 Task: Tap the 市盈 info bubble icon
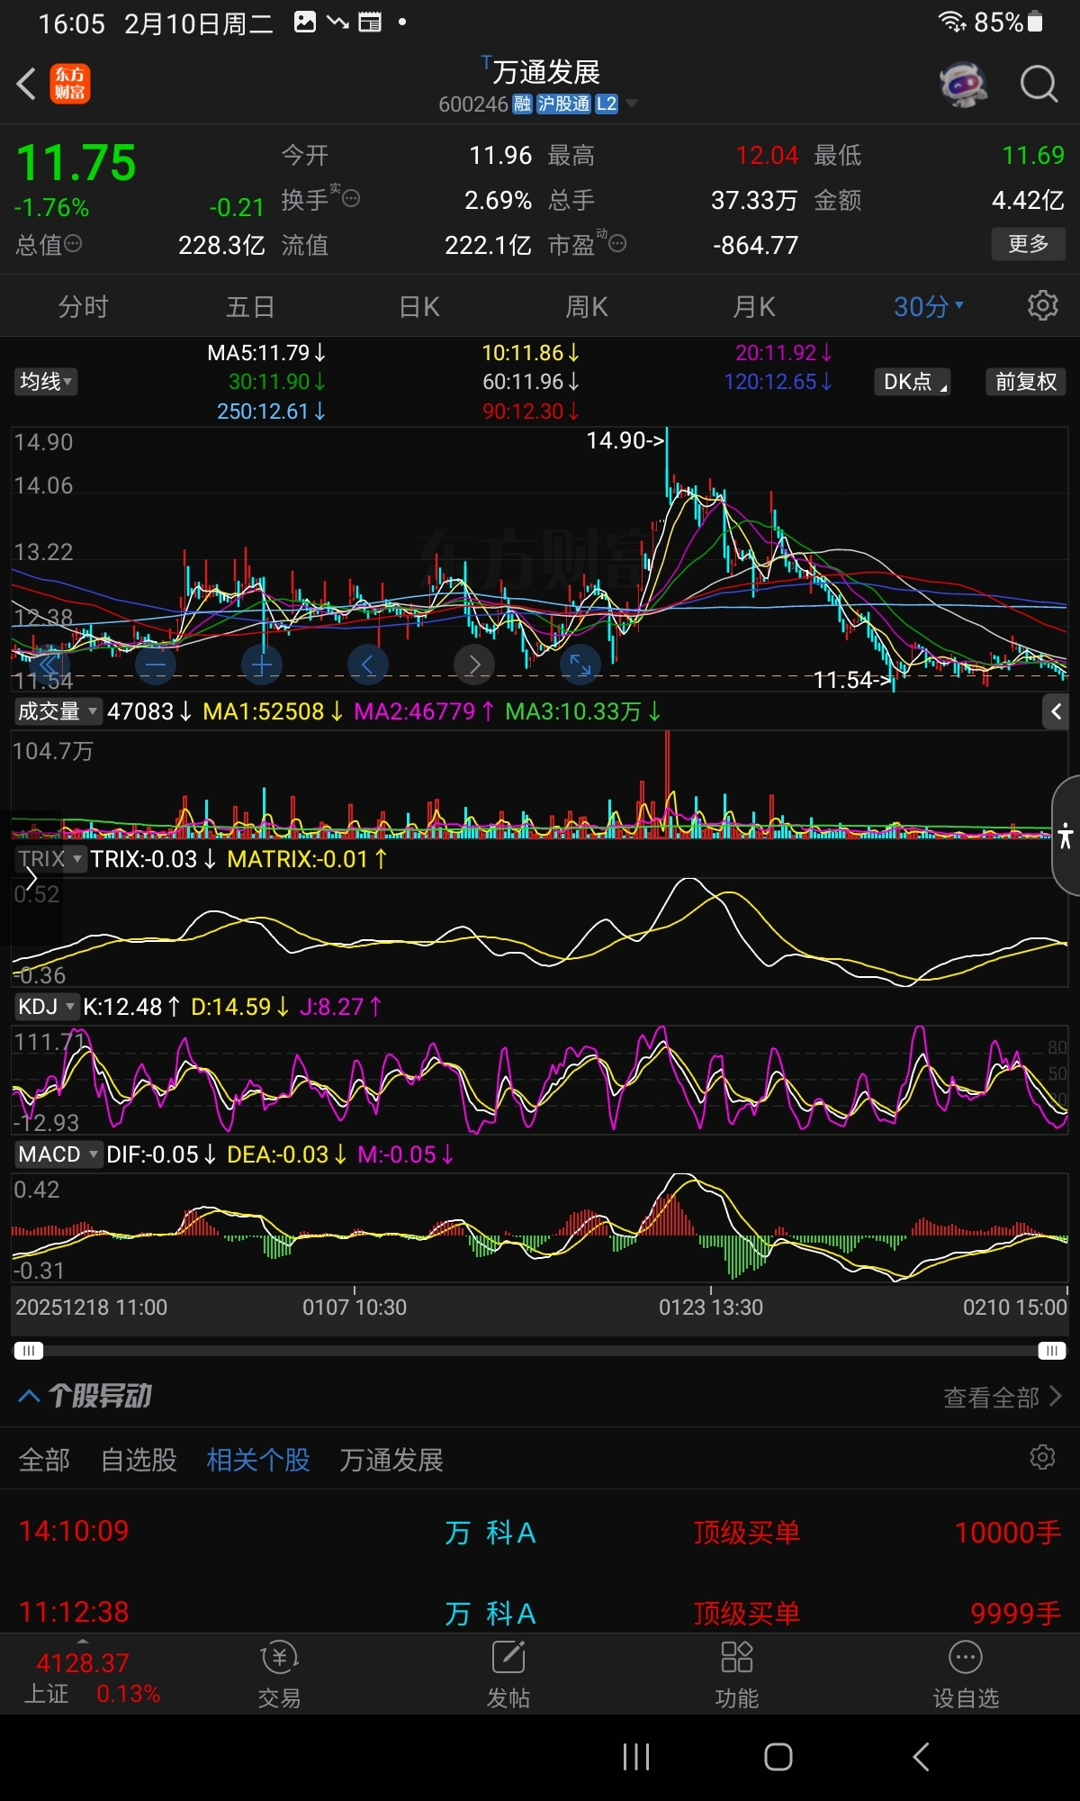pyautogui.click(x=617, y=243)
